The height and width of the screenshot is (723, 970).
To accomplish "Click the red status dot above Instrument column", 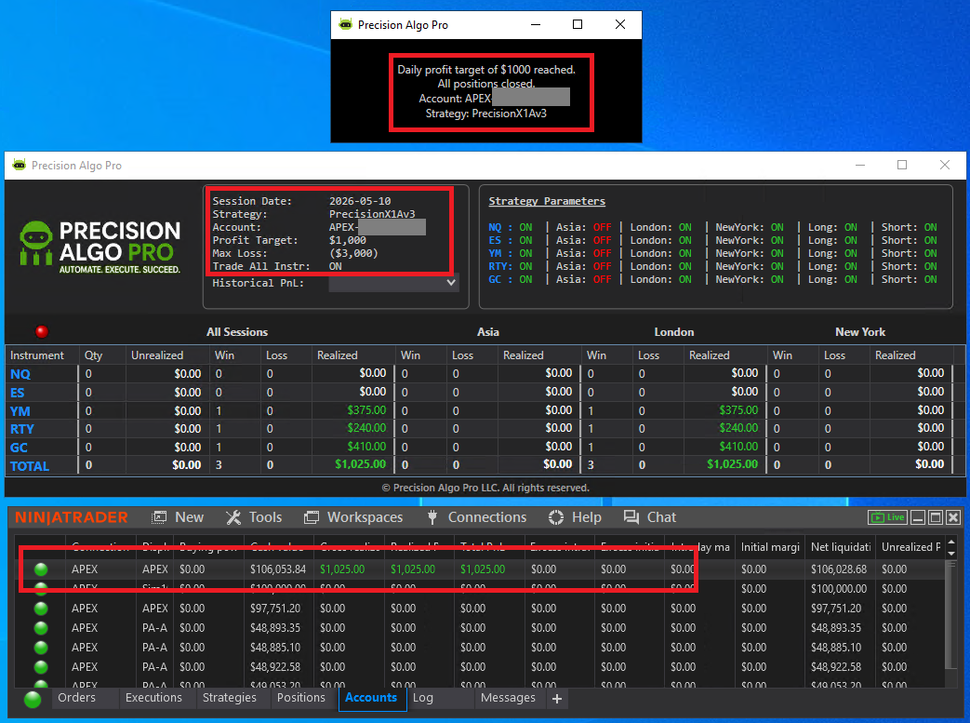I will point(42,332).
